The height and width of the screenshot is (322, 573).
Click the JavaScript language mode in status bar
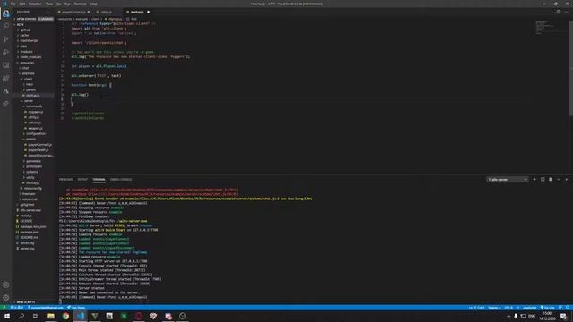click(x=529, y=308)
